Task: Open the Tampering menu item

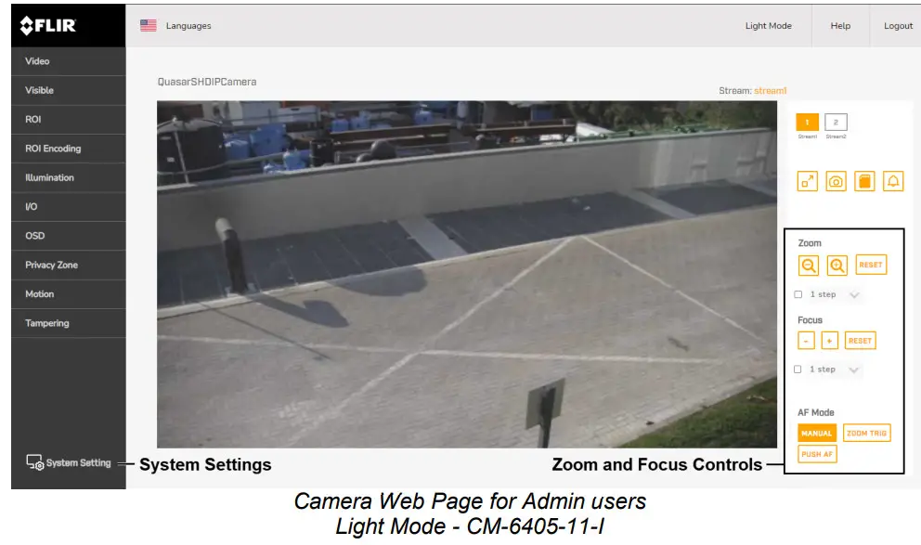Action: (x=68, y=323)
